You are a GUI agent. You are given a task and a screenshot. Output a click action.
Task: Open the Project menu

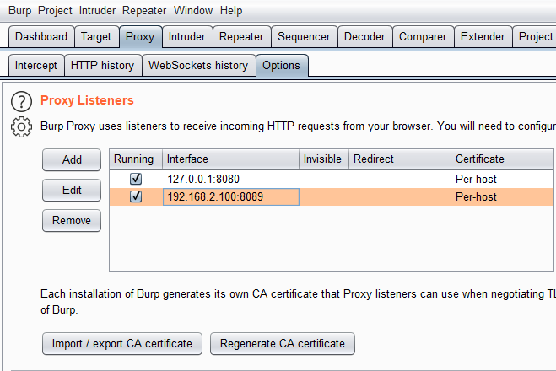(x=55, y=10)
